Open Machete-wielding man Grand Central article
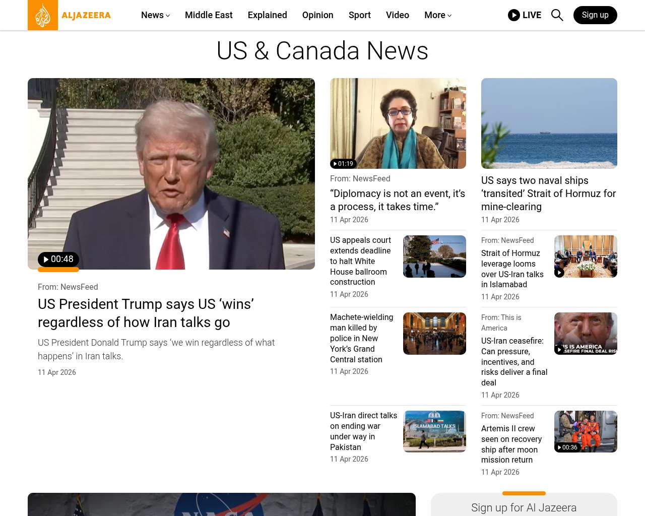 (362, 338)
